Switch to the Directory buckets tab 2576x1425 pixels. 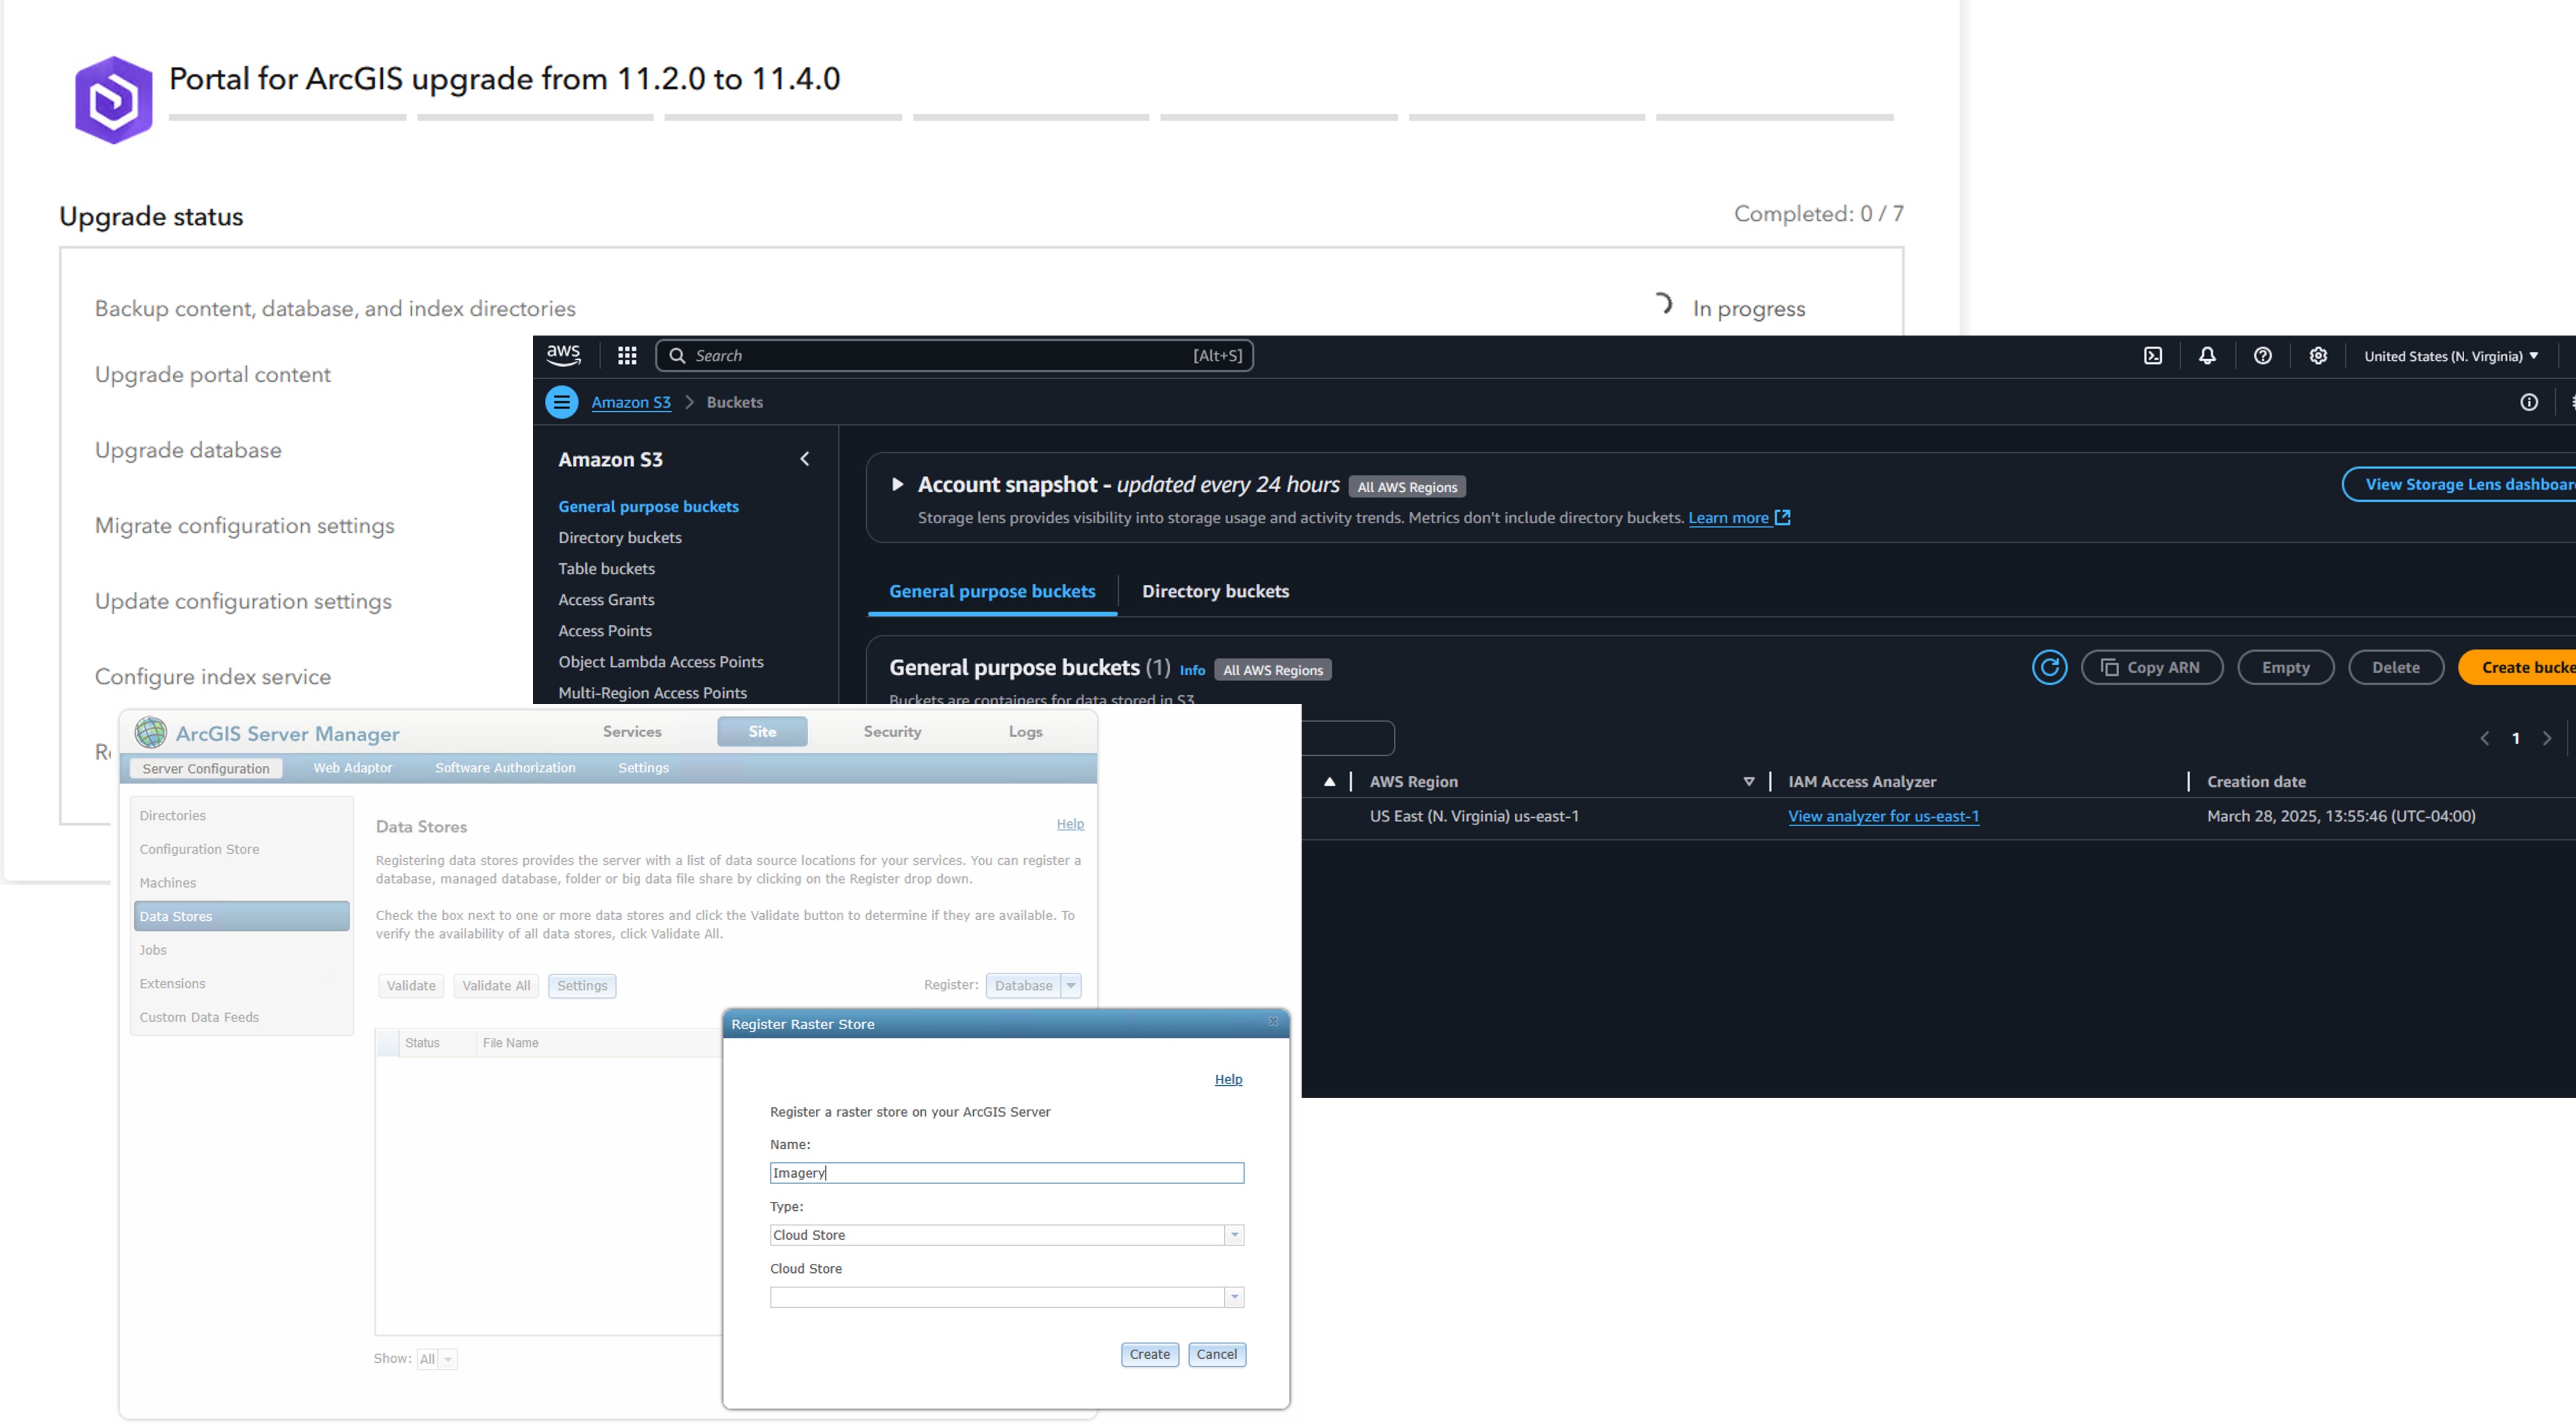click(x=1215, y=591)
